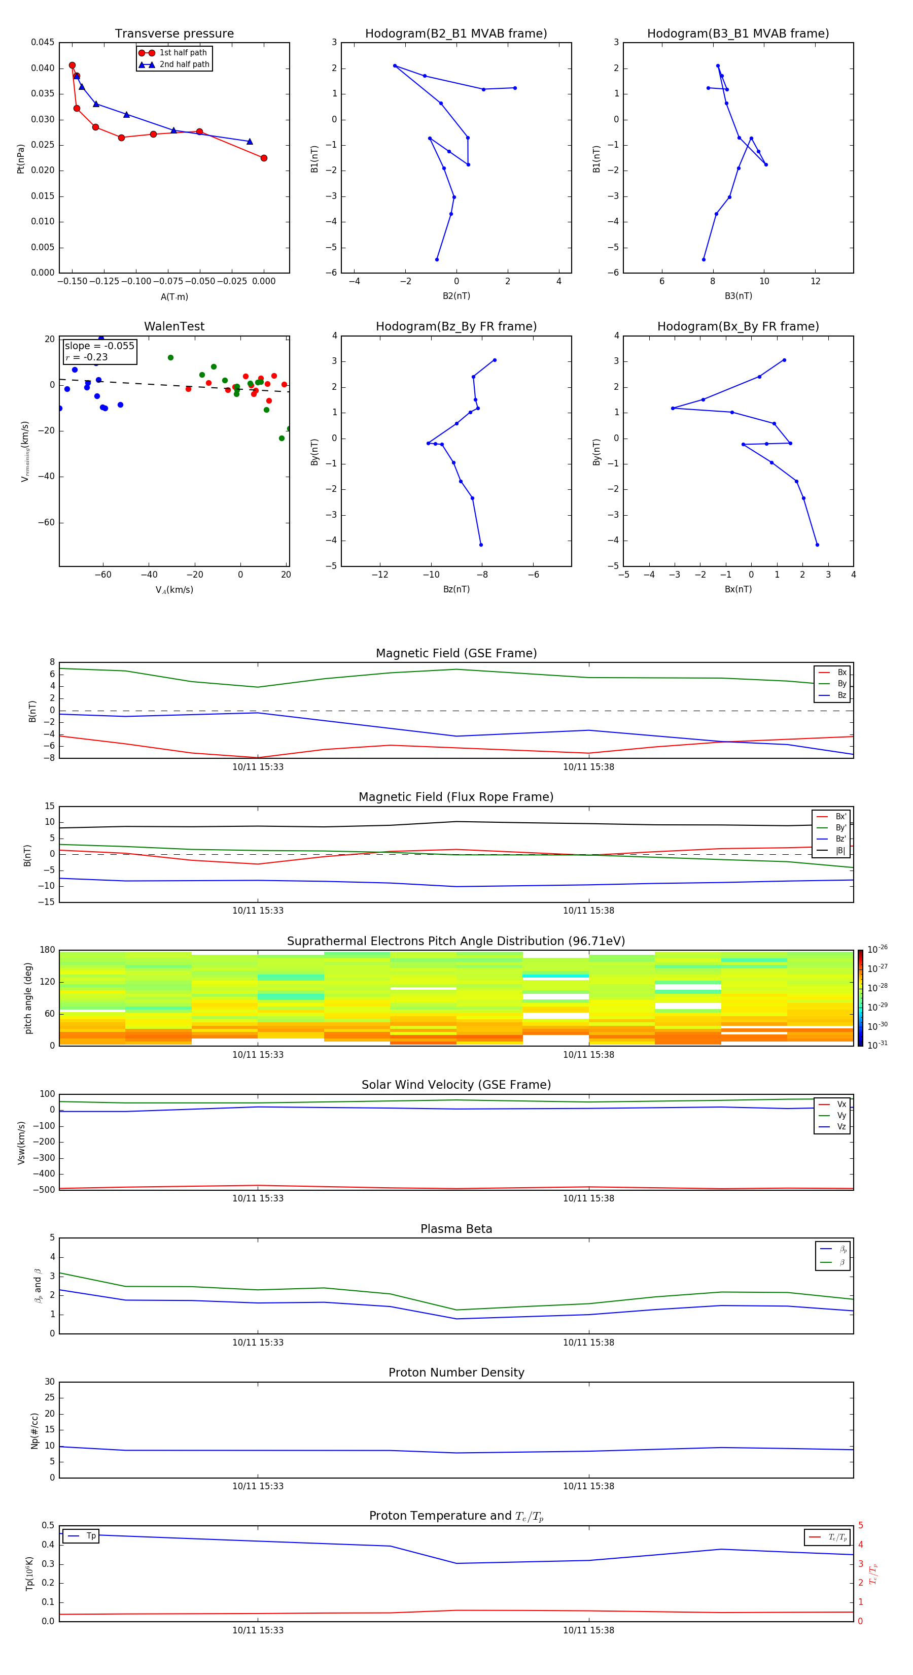Click the "V_A(km/s)" x-axis label
Image resolution: width=913 pixels, height=1675 pixels.
pyautogui.click(x=174, y=590)
